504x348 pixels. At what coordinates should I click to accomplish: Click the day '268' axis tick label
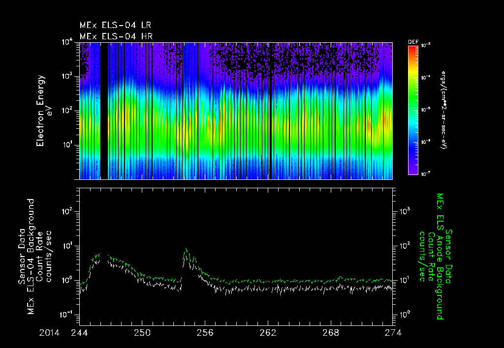coord(331,333)
